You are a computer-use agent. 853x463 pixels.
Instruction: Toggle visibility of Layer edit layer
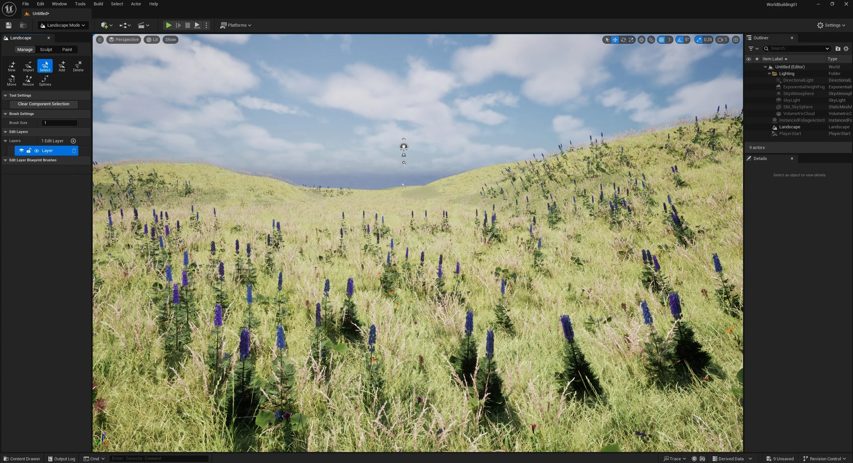tap(37, 150)
